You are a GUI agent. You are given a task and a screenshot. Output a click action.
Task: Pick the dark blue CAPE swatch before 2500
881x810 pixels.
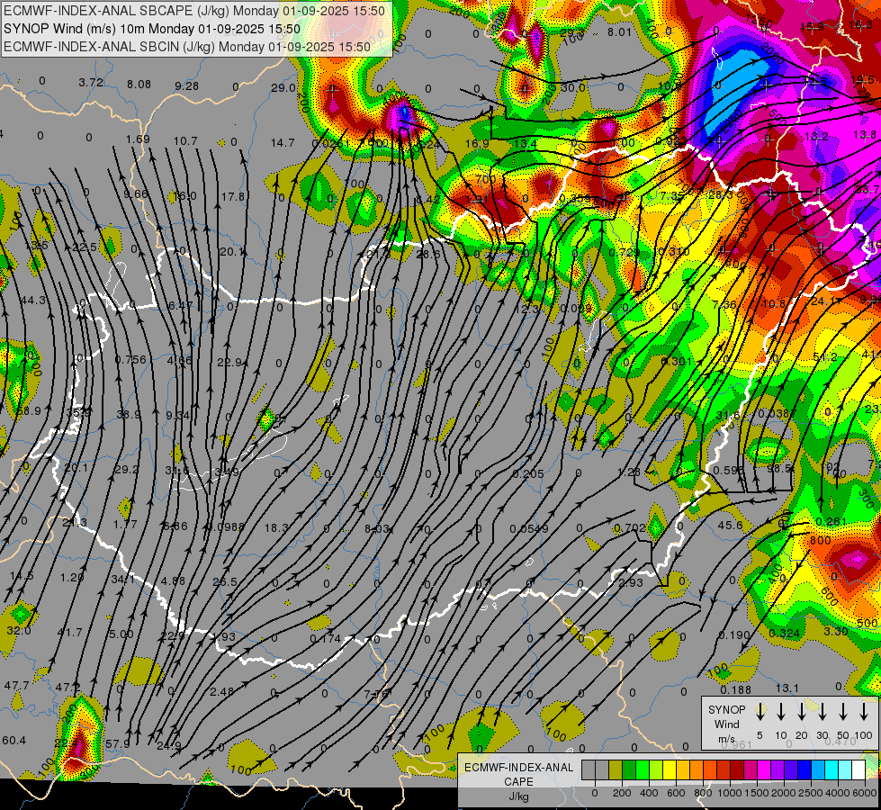click(804, 770)
